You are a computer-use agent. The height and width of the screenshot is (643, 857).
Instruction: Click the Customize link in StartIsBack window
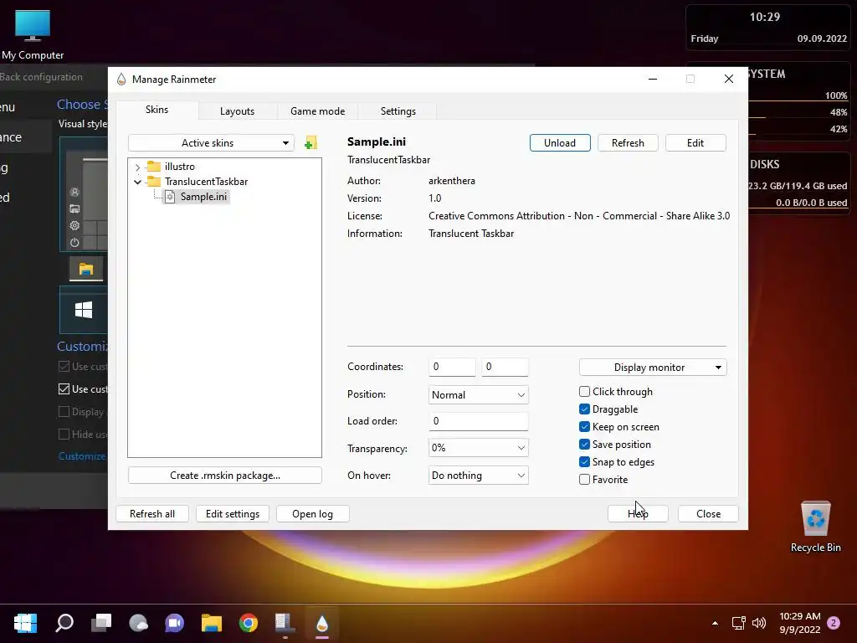[82, 456]
